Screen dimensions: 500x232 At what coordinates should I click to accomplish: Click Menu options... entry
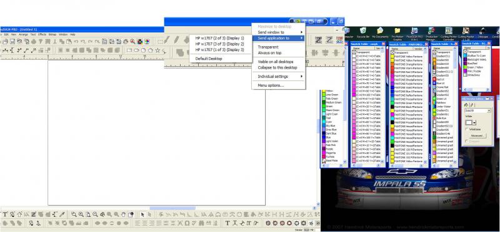[x=271, y=85]
